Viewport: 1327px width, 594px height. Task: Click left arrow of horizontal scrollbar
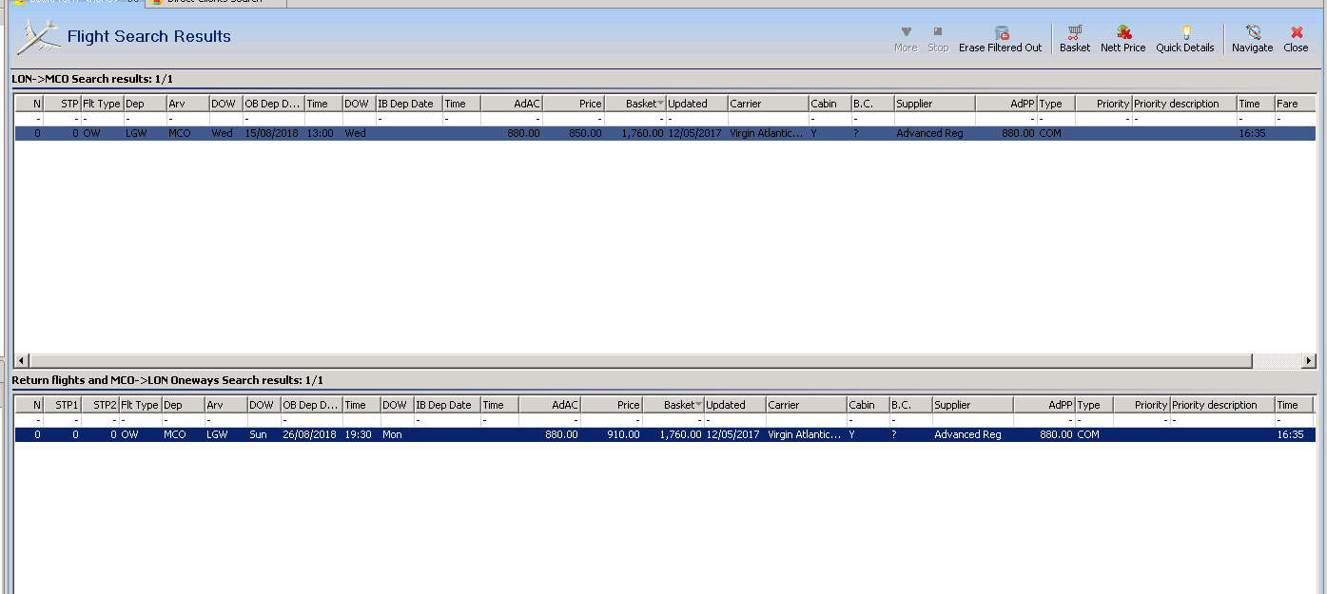tap(22, 361)
